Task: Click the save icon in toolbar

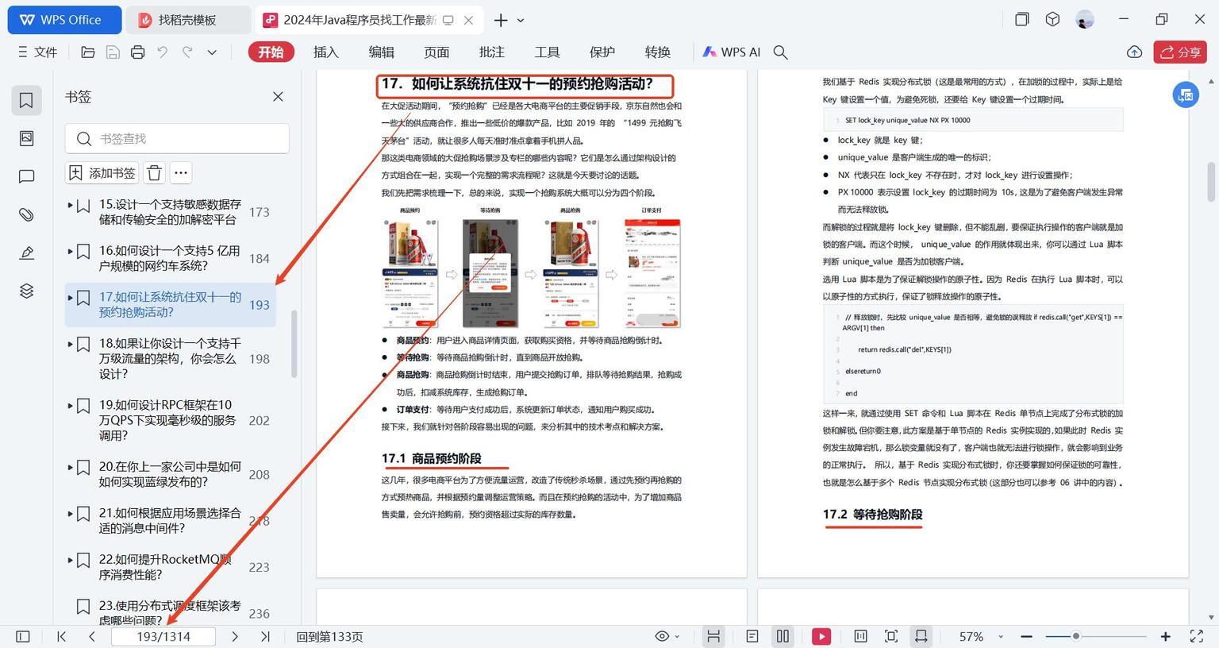Action: [x=113, y=52]
